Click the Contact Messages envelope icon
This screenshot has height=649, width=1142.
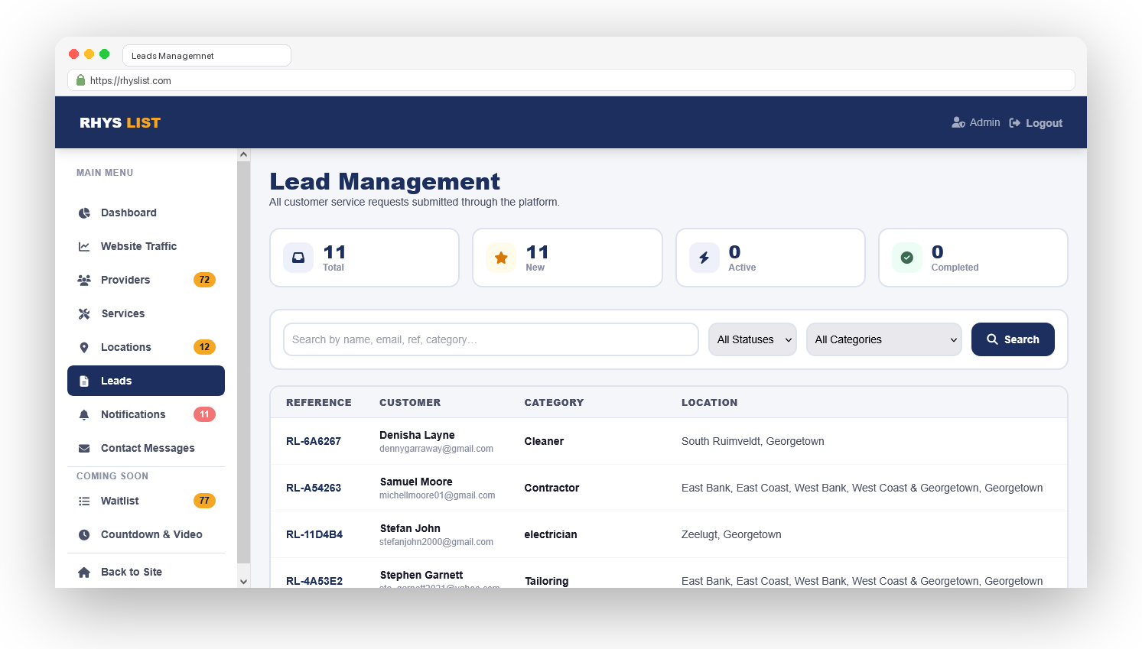tap(84, 449)
